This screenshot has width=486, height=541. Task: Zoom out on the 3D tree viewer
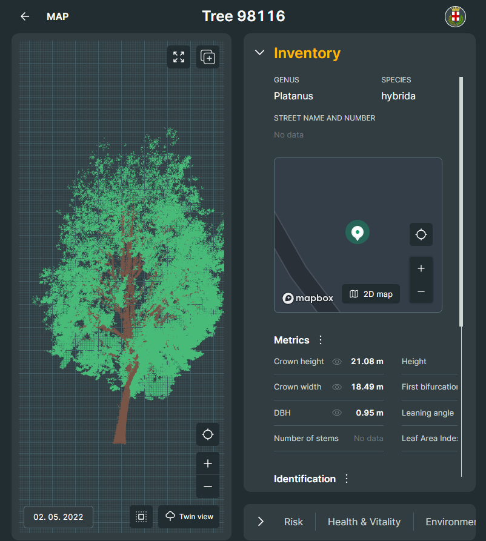[208, 486]
